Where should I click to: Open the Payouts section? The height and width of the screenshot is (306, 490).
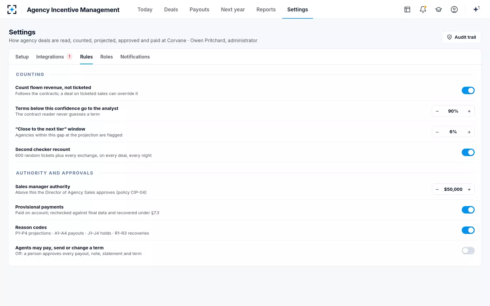pos(199,10)
